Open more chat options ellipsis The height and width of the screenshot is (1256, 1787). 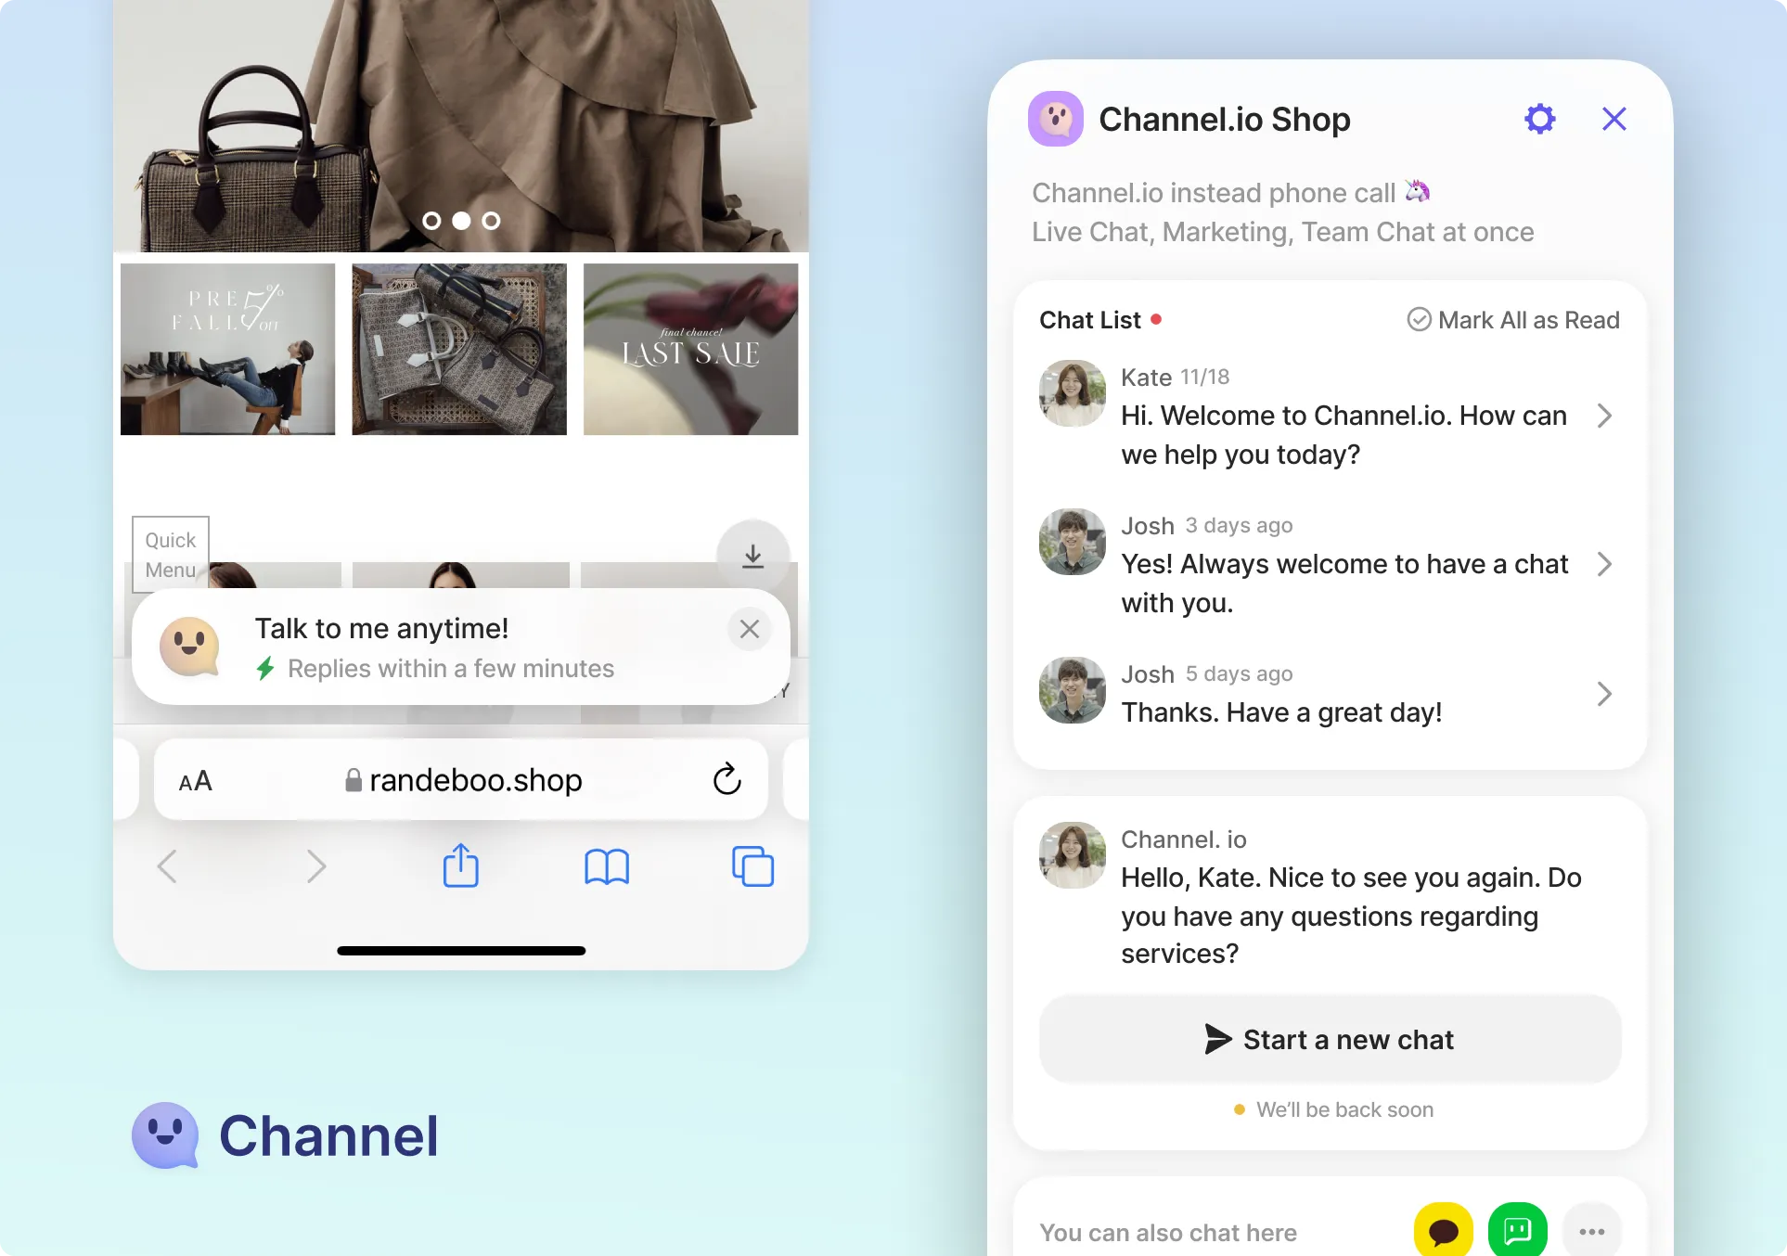(x=1591, y=1231)
